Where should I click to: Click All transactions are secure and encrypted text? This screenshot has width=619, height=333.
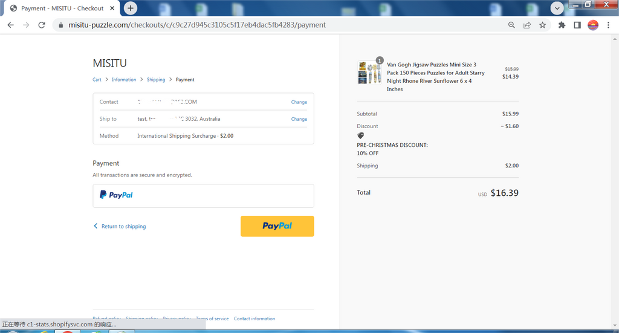pos(142,175)
